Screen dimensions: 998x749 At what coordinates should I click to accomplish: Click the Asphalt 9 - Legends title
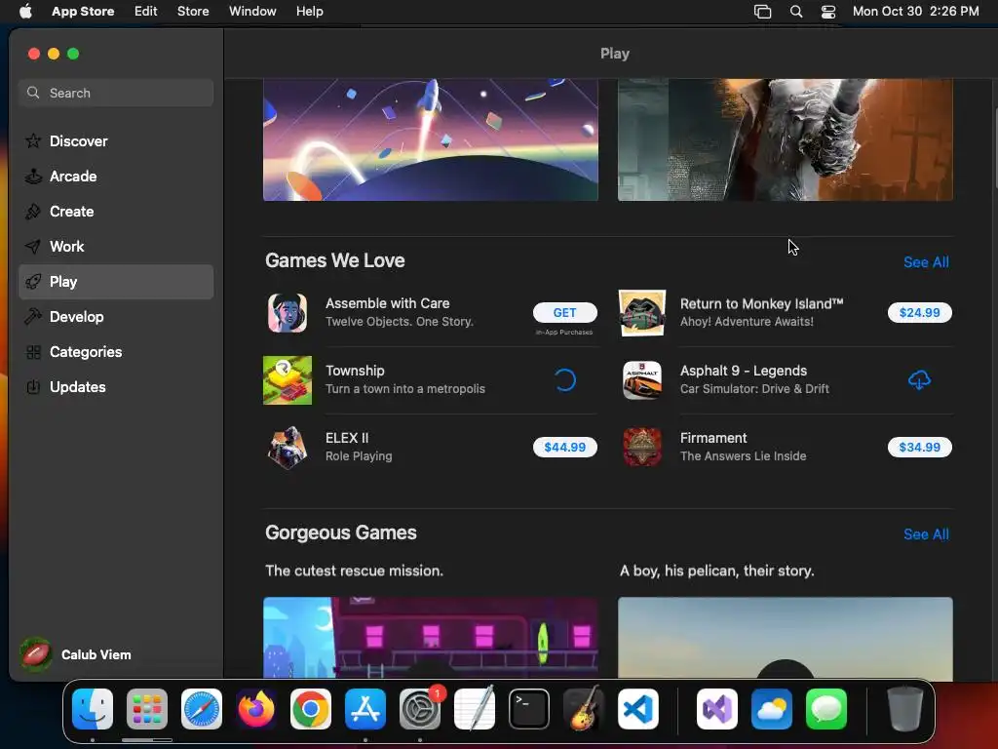tap(744, 371)
